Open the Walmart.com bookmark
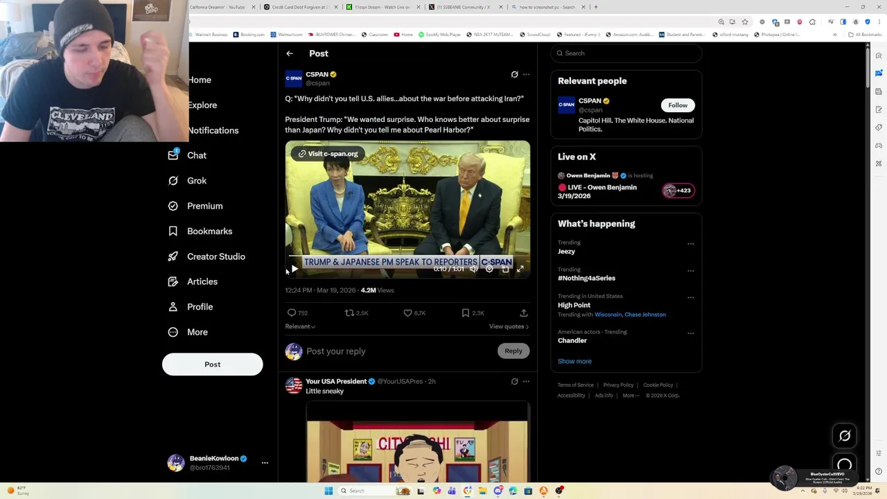Image resolution: width=887 pixels, height=499 pixels. coord(286,35)
